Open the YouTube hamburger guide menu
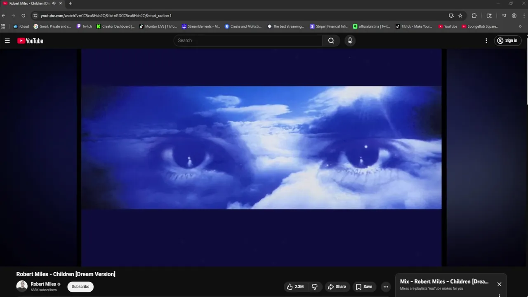Screen dimensions: 528x297 7,40
